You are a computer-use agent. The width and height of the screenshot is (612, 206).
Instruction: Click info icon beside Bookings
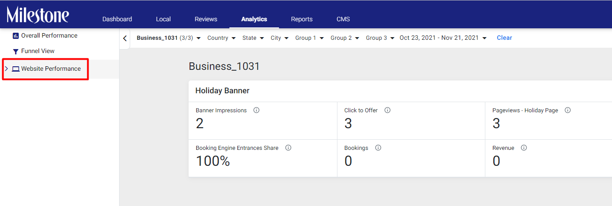pos(378,148)
